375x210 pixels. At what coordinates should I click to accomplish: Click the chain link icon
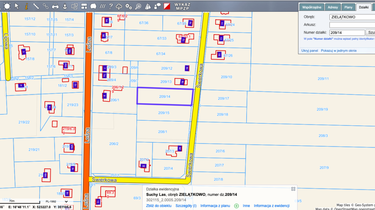(x=46, y=6)
